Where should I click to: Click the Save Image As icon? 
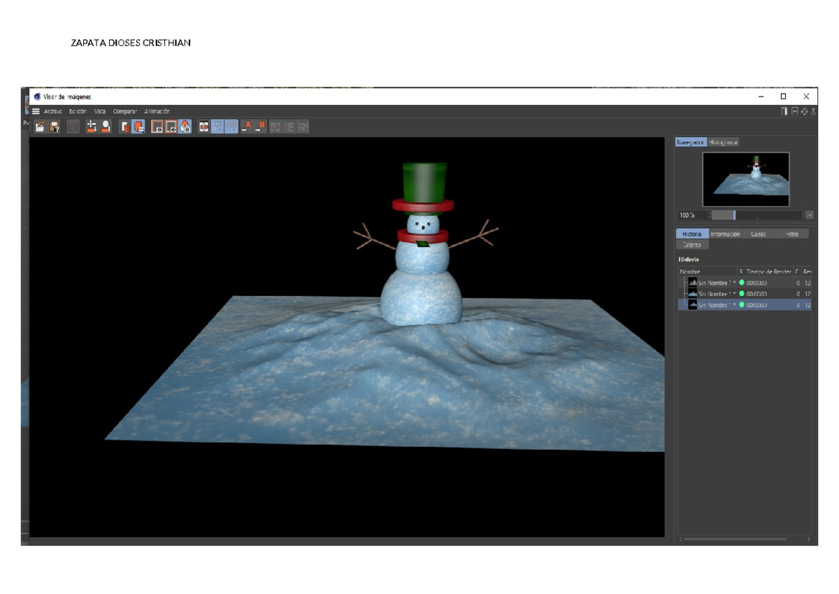click(55, 127)
